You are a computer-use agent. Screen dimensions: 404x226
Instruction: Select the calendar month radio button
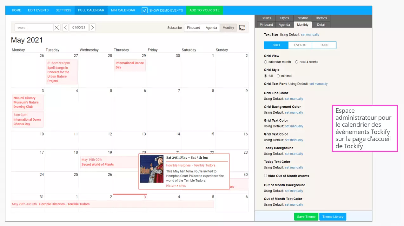pos(266,62)
